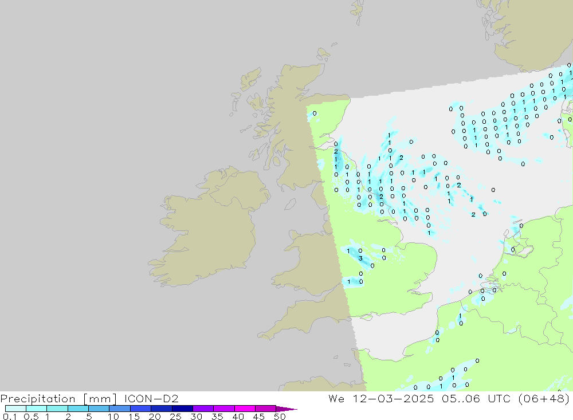Click the 15–20 mm legend color swatch
Viewport: 573px width, 420px height.
(x=141, y=409)
